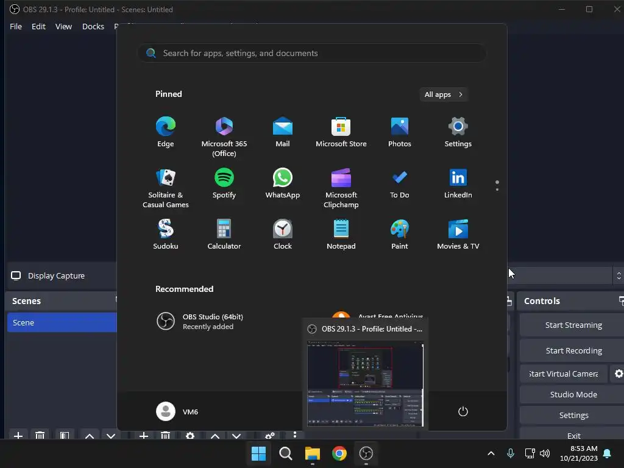Open Solitaire & Casual Games
This screenshot has width=624, height=468.
tap(166, 188)
